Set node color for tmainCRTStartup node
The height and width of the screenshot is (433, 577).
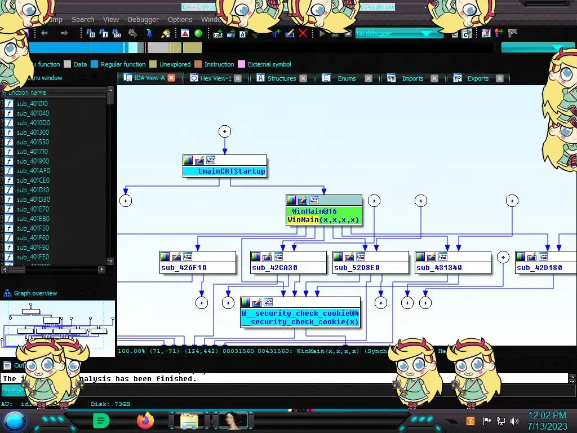coord(188,160)
